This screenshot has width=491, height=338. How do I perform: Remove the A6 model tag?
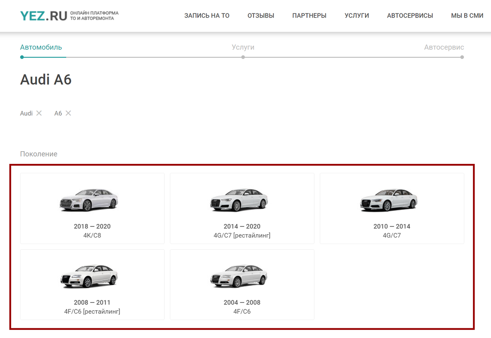68,113
